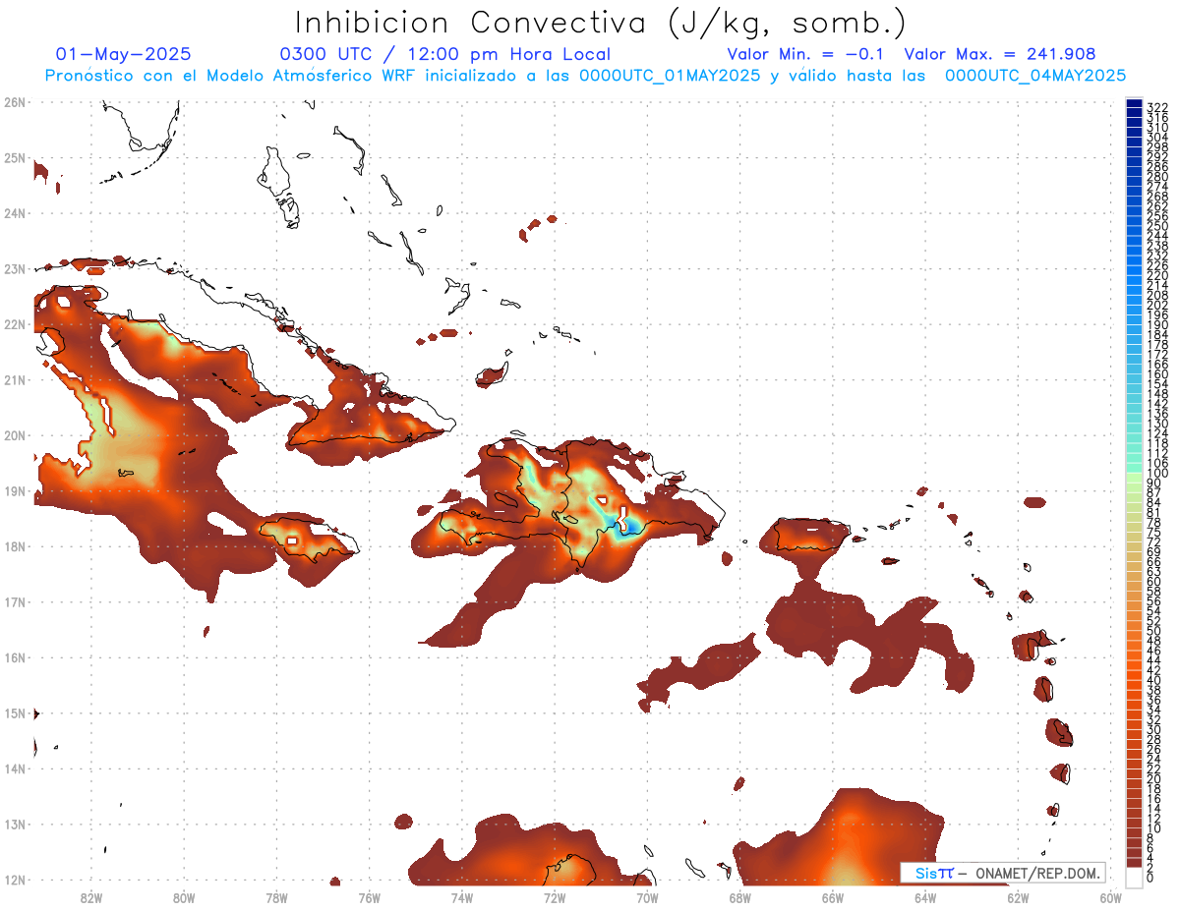Viewport: 1180px width, 911px height.
Task: Click the '80W' longitude label
Action: (184, 896)
